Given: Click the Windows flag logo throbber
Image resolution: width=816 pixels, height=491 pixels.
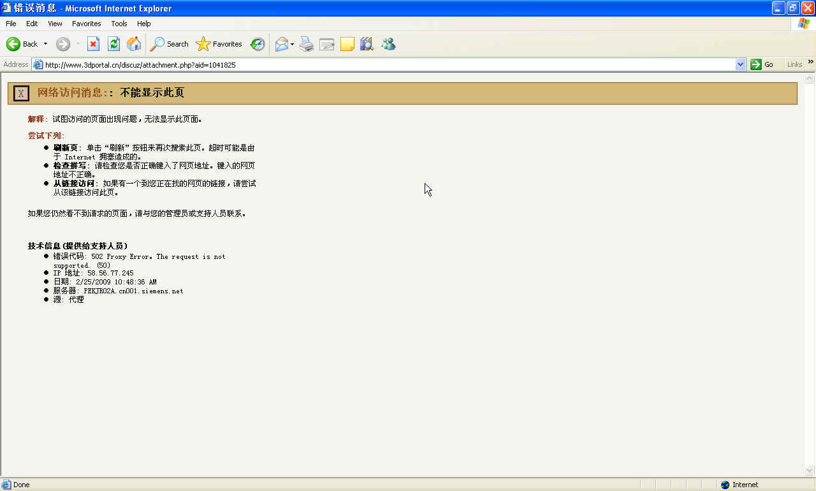Looking at the screenshot, I should pos(804,24).
